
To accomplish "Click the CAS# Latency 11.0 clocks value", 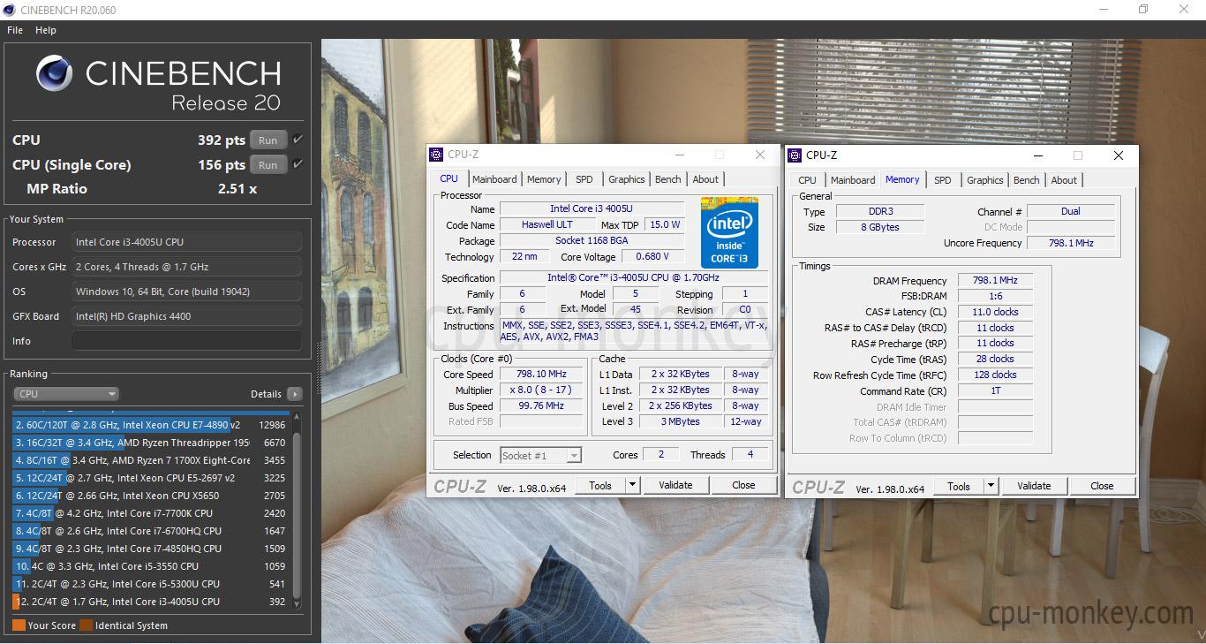I will (x=995, y=312).
